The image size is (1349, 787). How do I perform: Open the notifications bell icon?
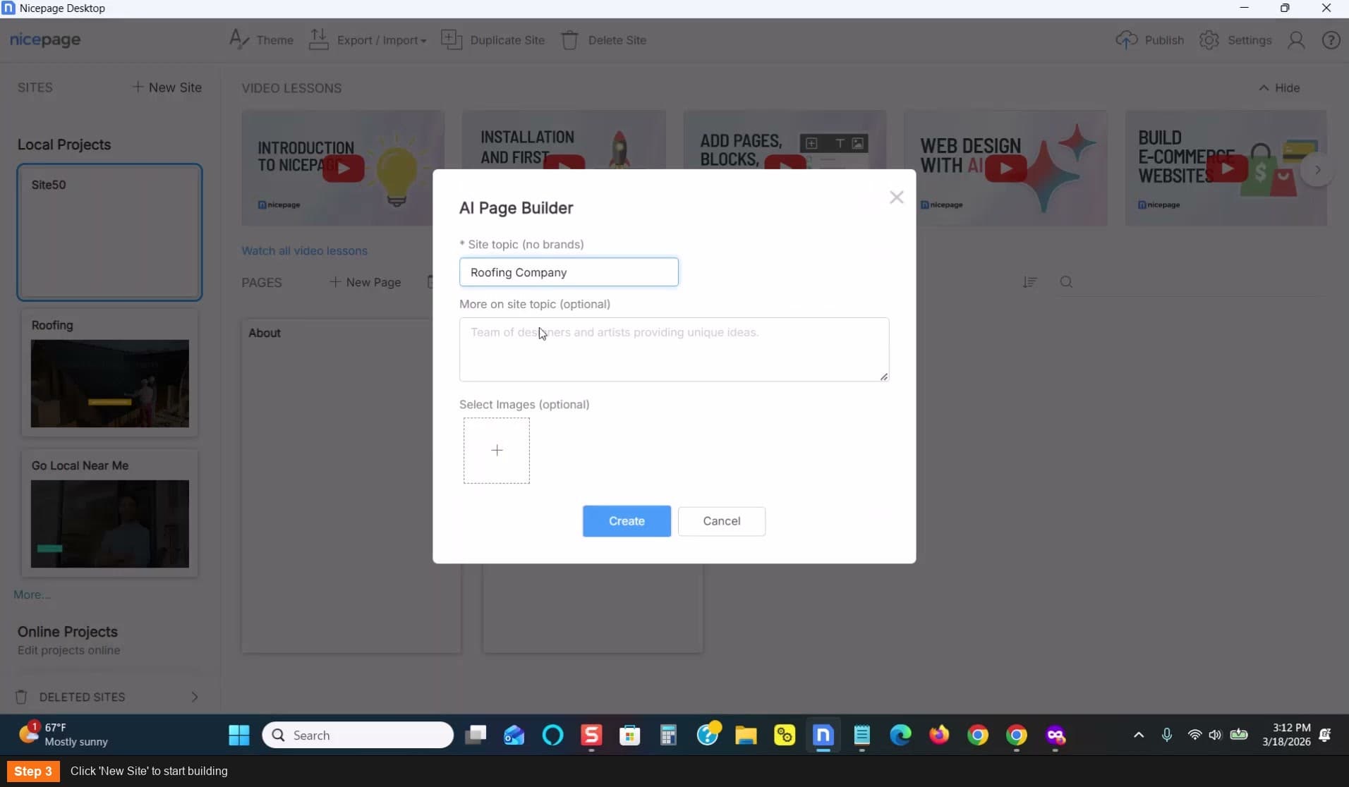point(1325,735)
